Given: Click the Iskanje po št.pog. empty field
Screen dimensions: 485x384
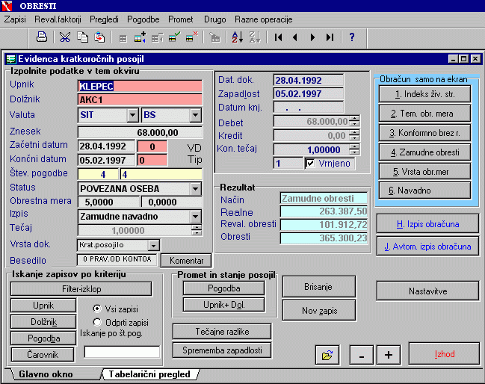Looking at the screenshot, I should coord(122,352).
